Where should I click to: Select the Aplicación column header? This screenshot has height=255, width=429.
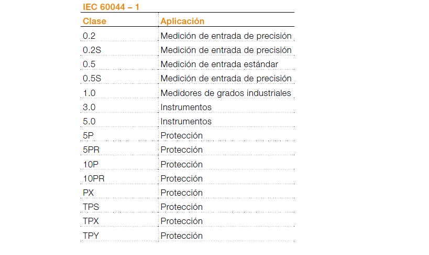point(182,21)
